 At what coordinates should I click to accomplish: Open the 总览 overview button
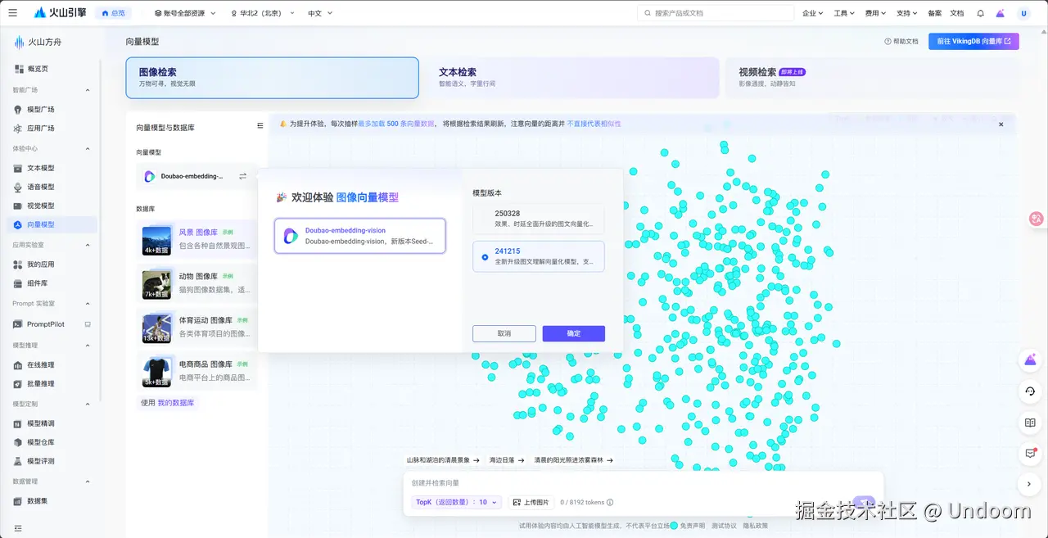[113, 13]
